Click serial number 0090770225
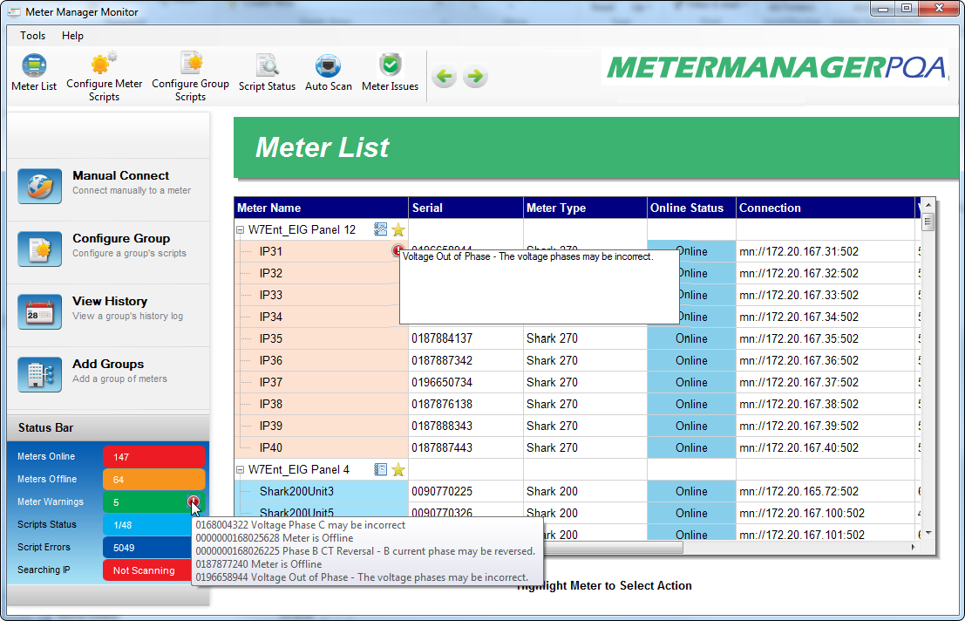The image size is (965, 621). [442, 491]
